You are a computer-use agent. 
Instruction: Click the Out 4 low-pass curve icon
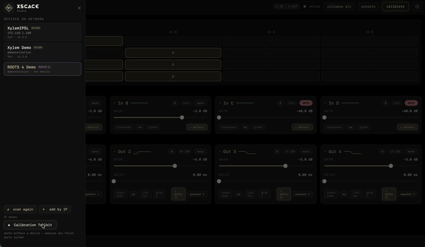[352, 152]
